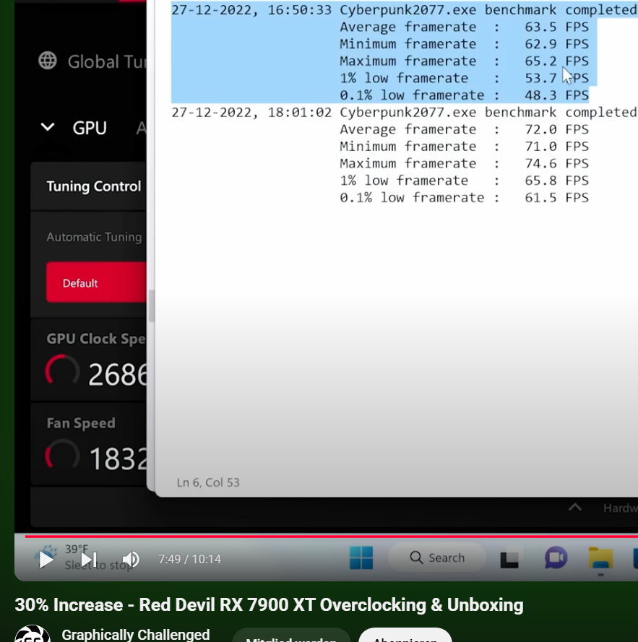Click the 1% low framerate 65.8 line
Image resolution: width=638 pixels, height=642 pixels.
(464, 181)
